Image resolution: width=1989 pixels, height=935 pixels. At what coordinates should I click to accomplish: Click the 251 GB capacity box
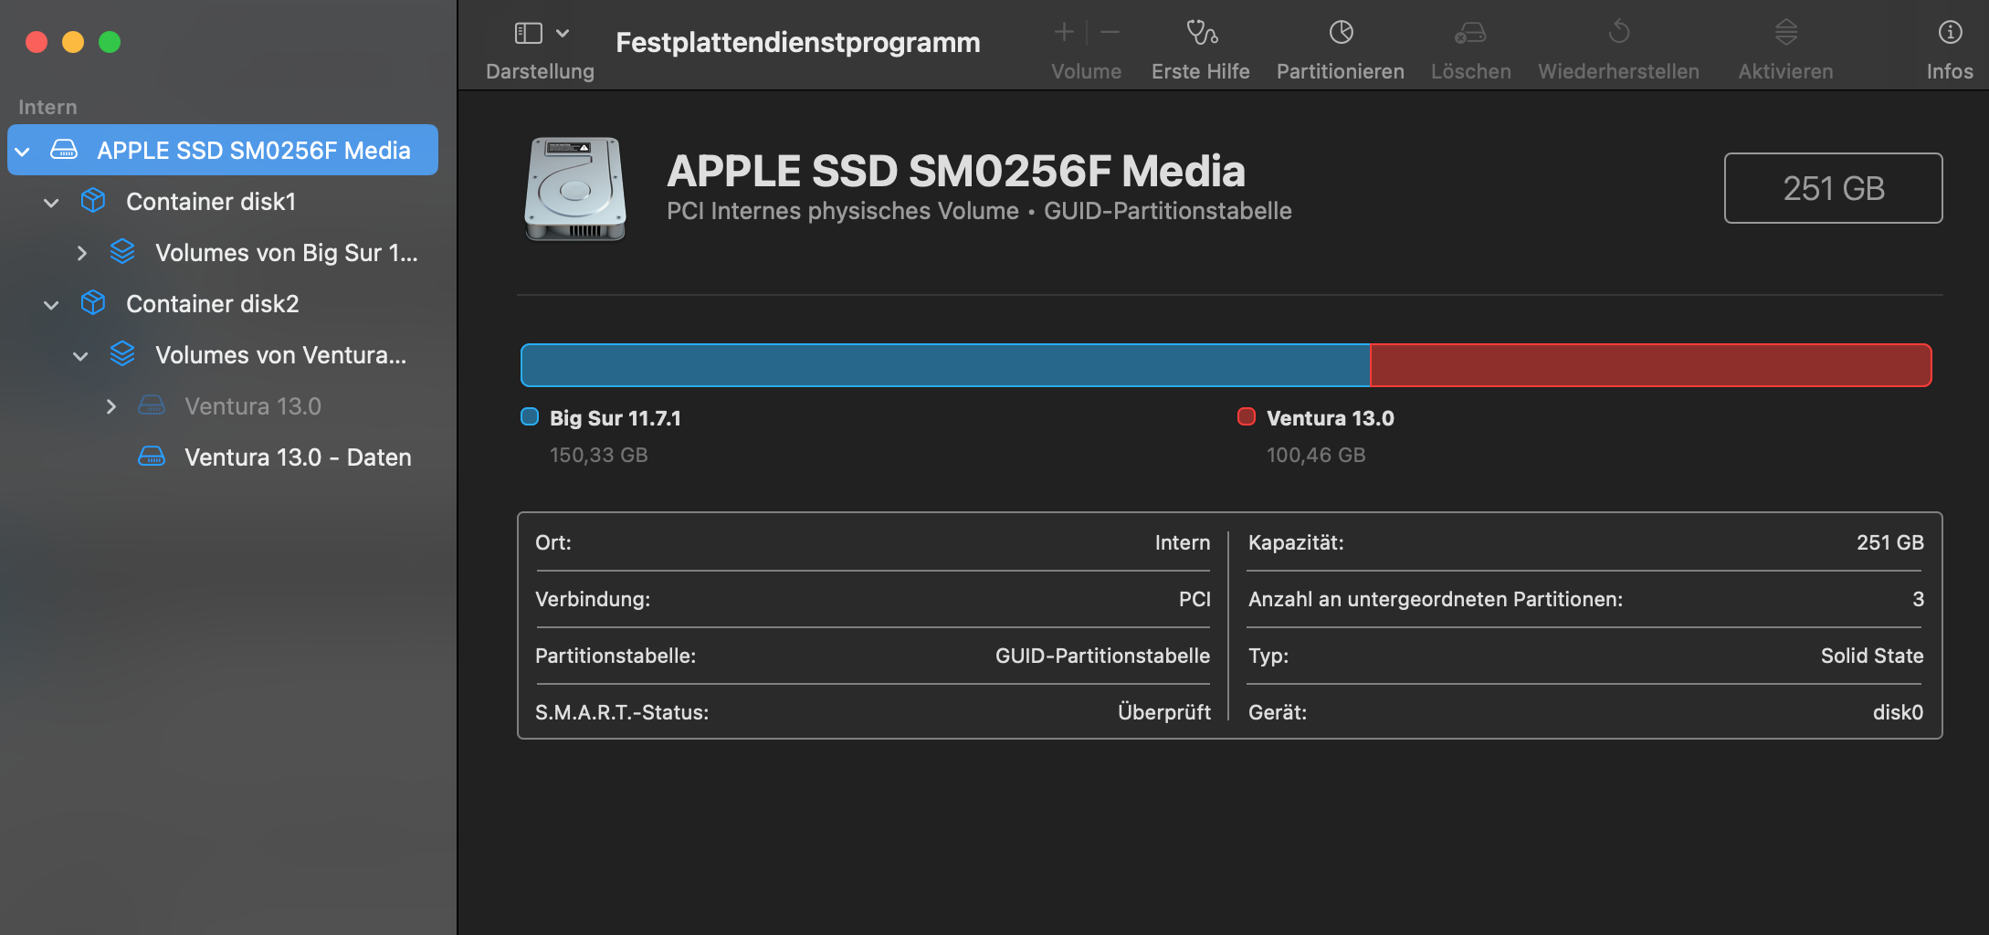(x=1833, y=188)
